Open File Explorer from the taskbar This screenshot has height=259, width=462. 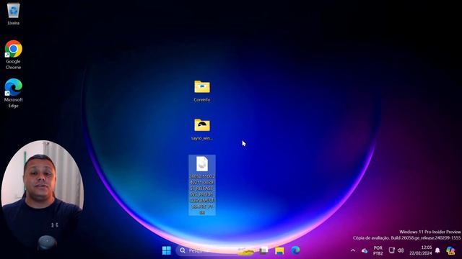pos(279,250)
